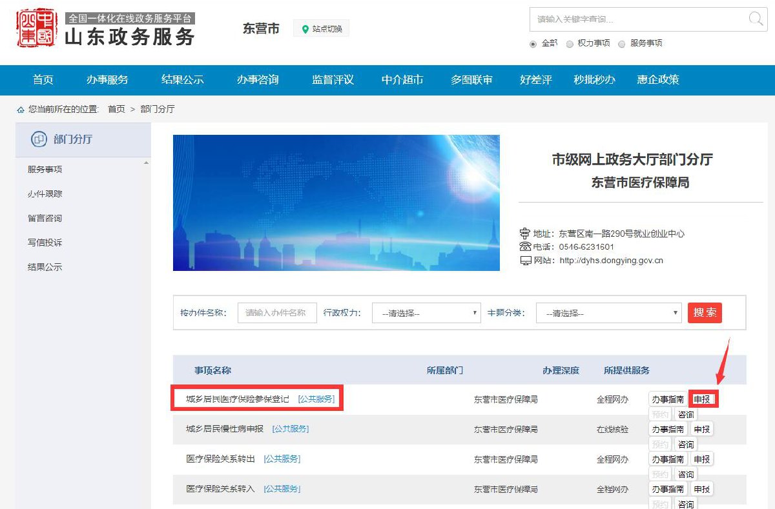Open the 主题分类 dropdown
The image size is (775, 509).
(x=608, y=314)
